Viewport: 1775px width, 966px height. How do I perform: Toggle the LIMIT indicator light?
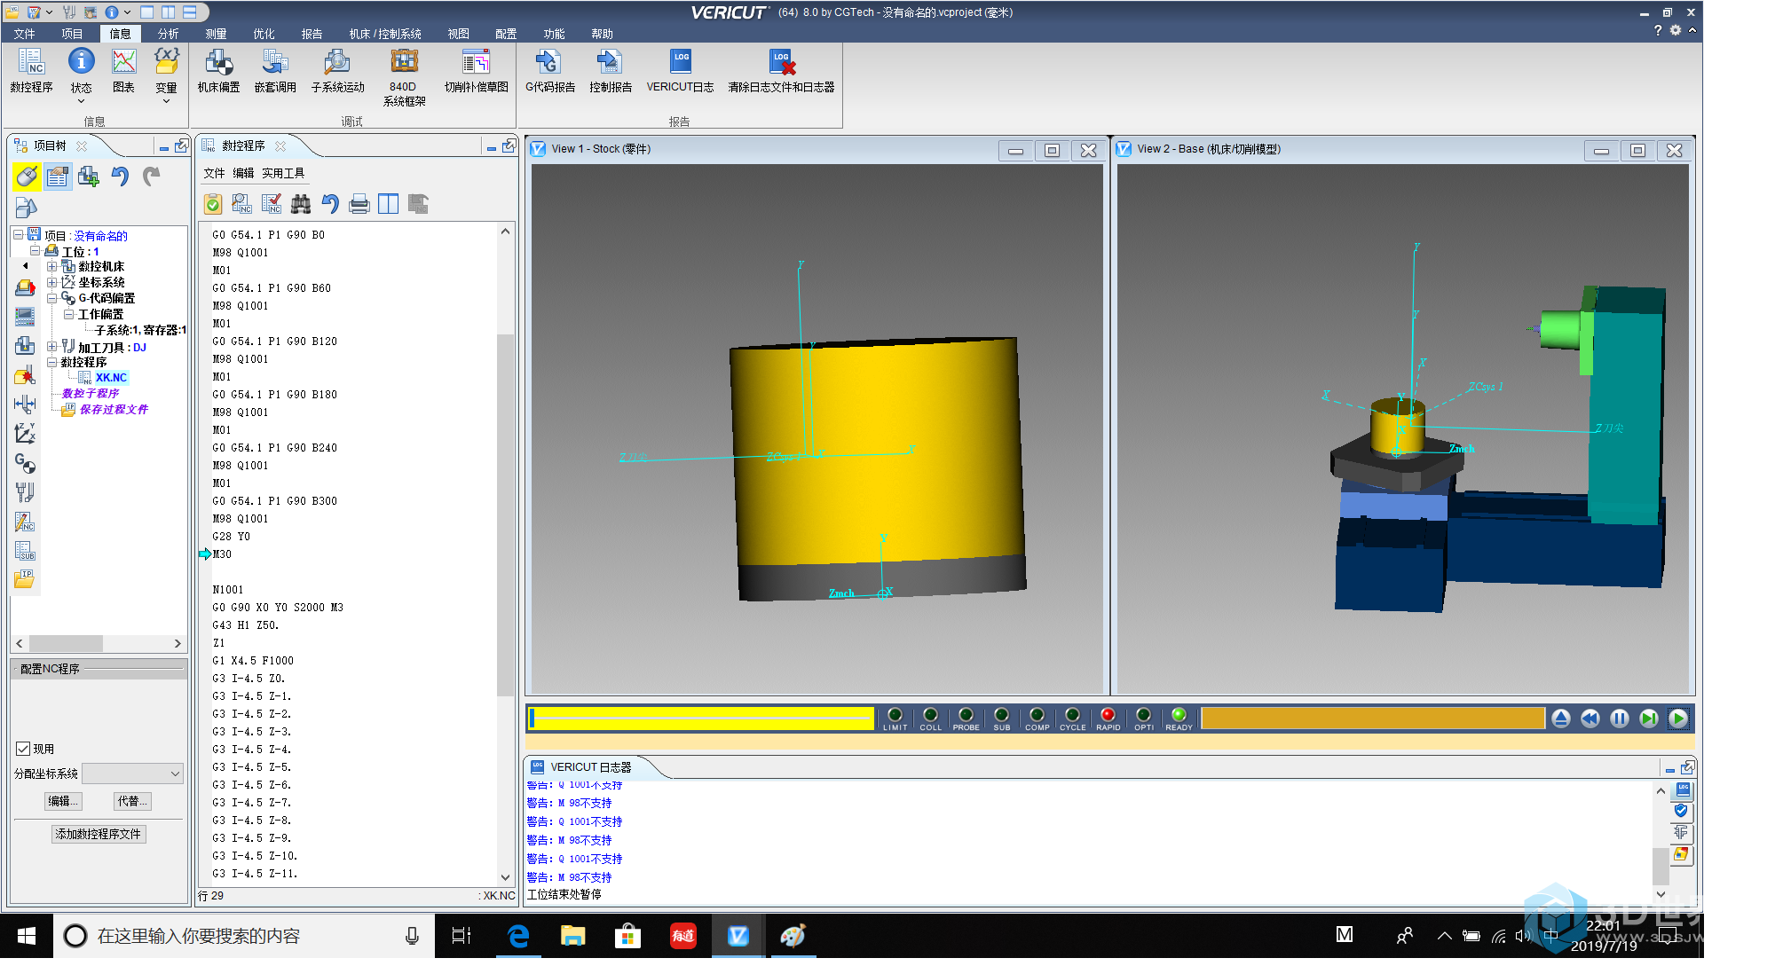895,715
